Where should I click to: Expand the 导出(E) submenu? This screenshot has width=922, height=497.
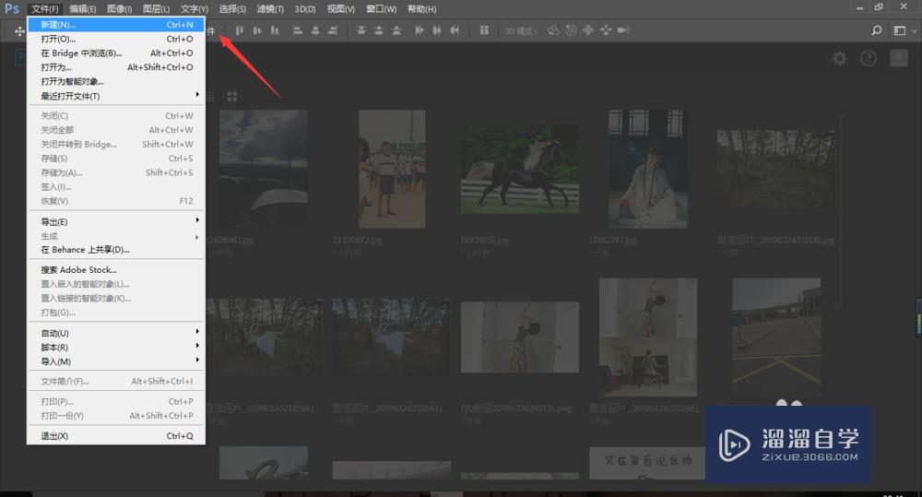(x=116, y=221)
